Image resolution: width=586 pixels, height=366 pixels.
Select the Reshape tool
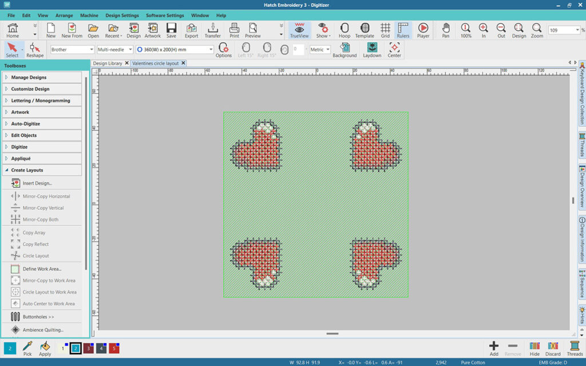pyautogui.click(x=35, y=50)
